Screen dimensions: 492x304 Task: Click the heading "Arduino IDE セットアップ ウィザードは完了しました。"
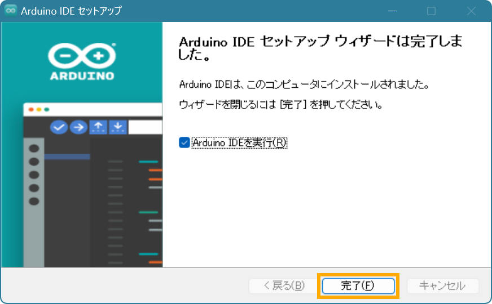click(x=320, y=48)
